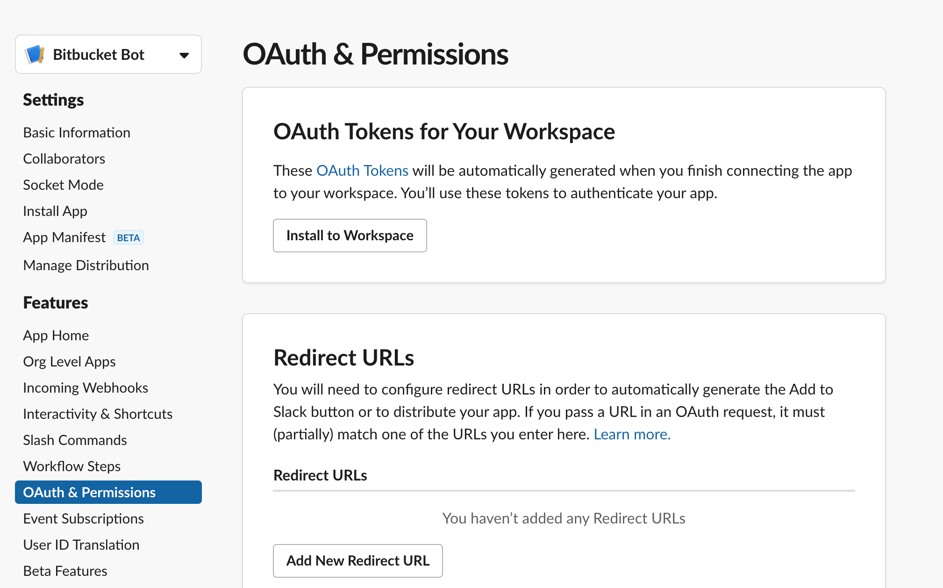Click the BETA badge next to App Manifest
The height and width of the screenshot is (588, 943).
[128, 238]
